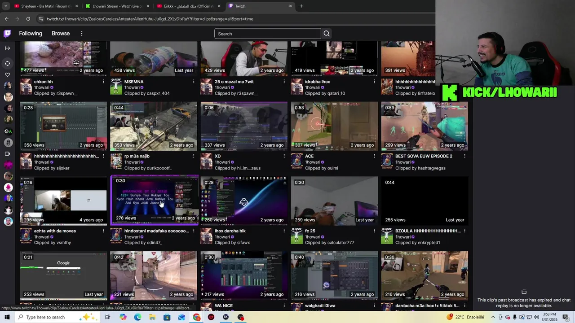Open the notification center icon
575x323 pixels.
coord(566,317)
